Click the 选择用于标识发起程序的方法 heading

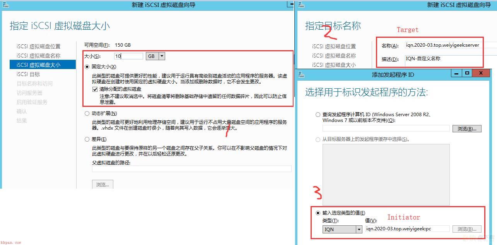(x=366, y=92)
